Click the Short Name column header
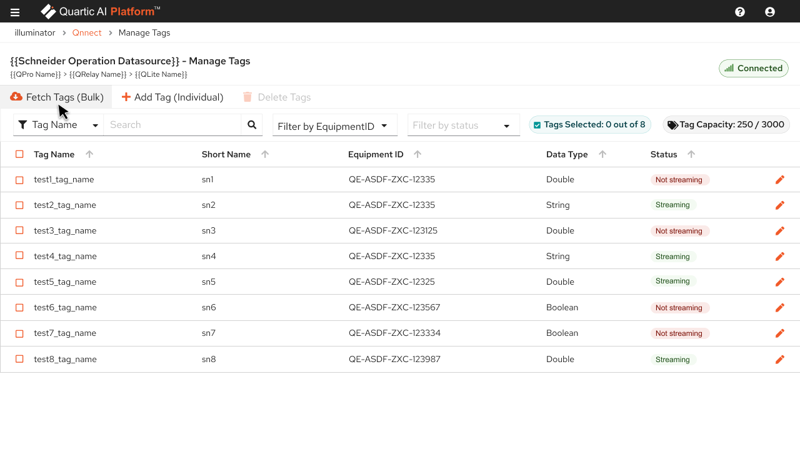This screenshot has width=800, height=462. [x=226, y=154]
